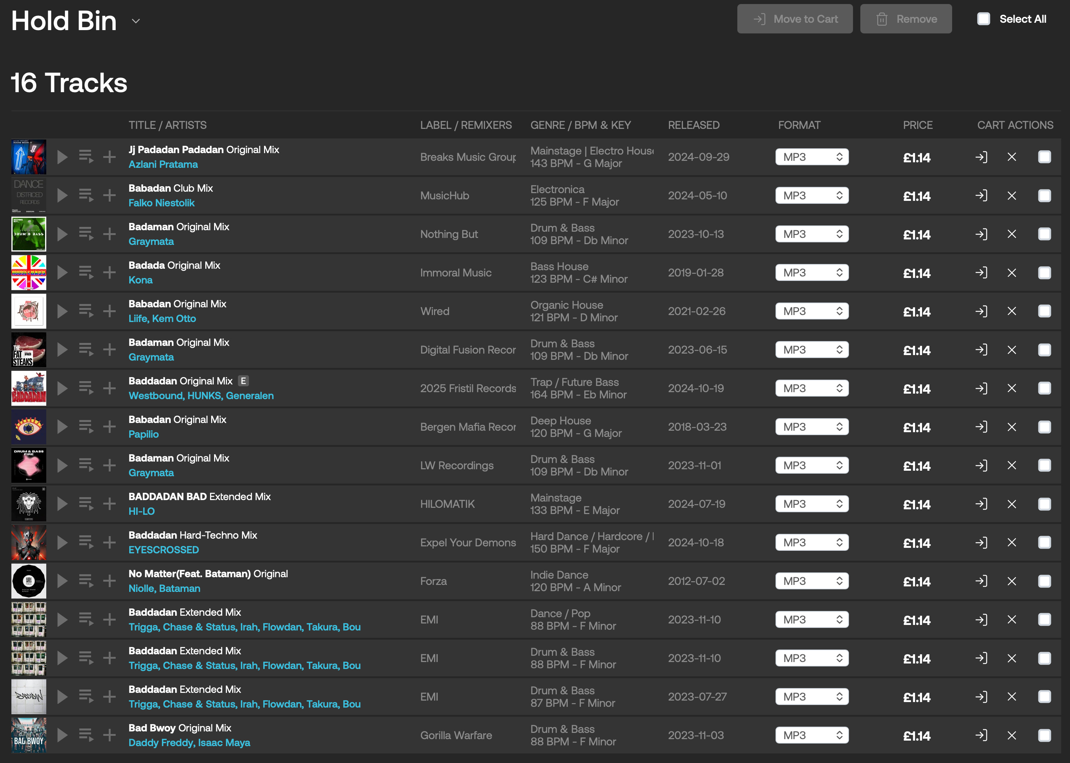Play the Baddadan Hard-Techno Mix track

tap(62, 543)
